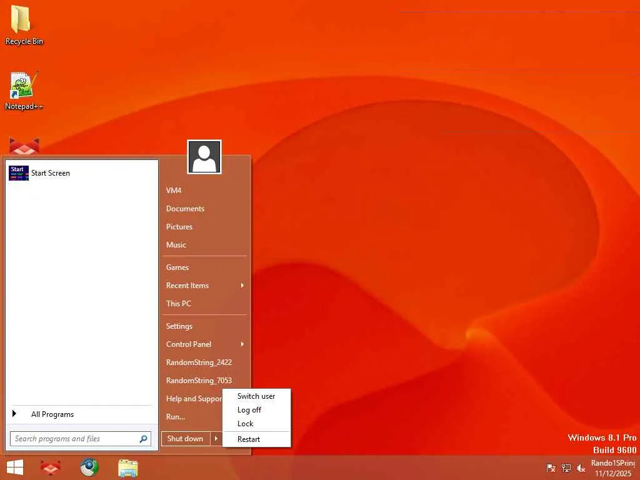
Task: Click the Shut down options arrow
Action: coord(216,439)
